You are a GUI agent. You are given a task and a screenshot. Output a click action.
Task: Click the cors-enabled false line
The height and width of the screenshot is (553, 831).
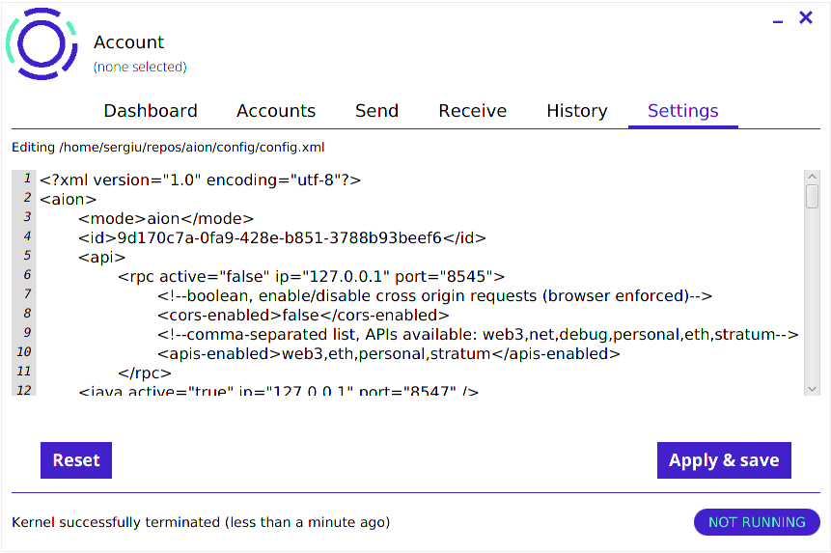coord(303,316)
